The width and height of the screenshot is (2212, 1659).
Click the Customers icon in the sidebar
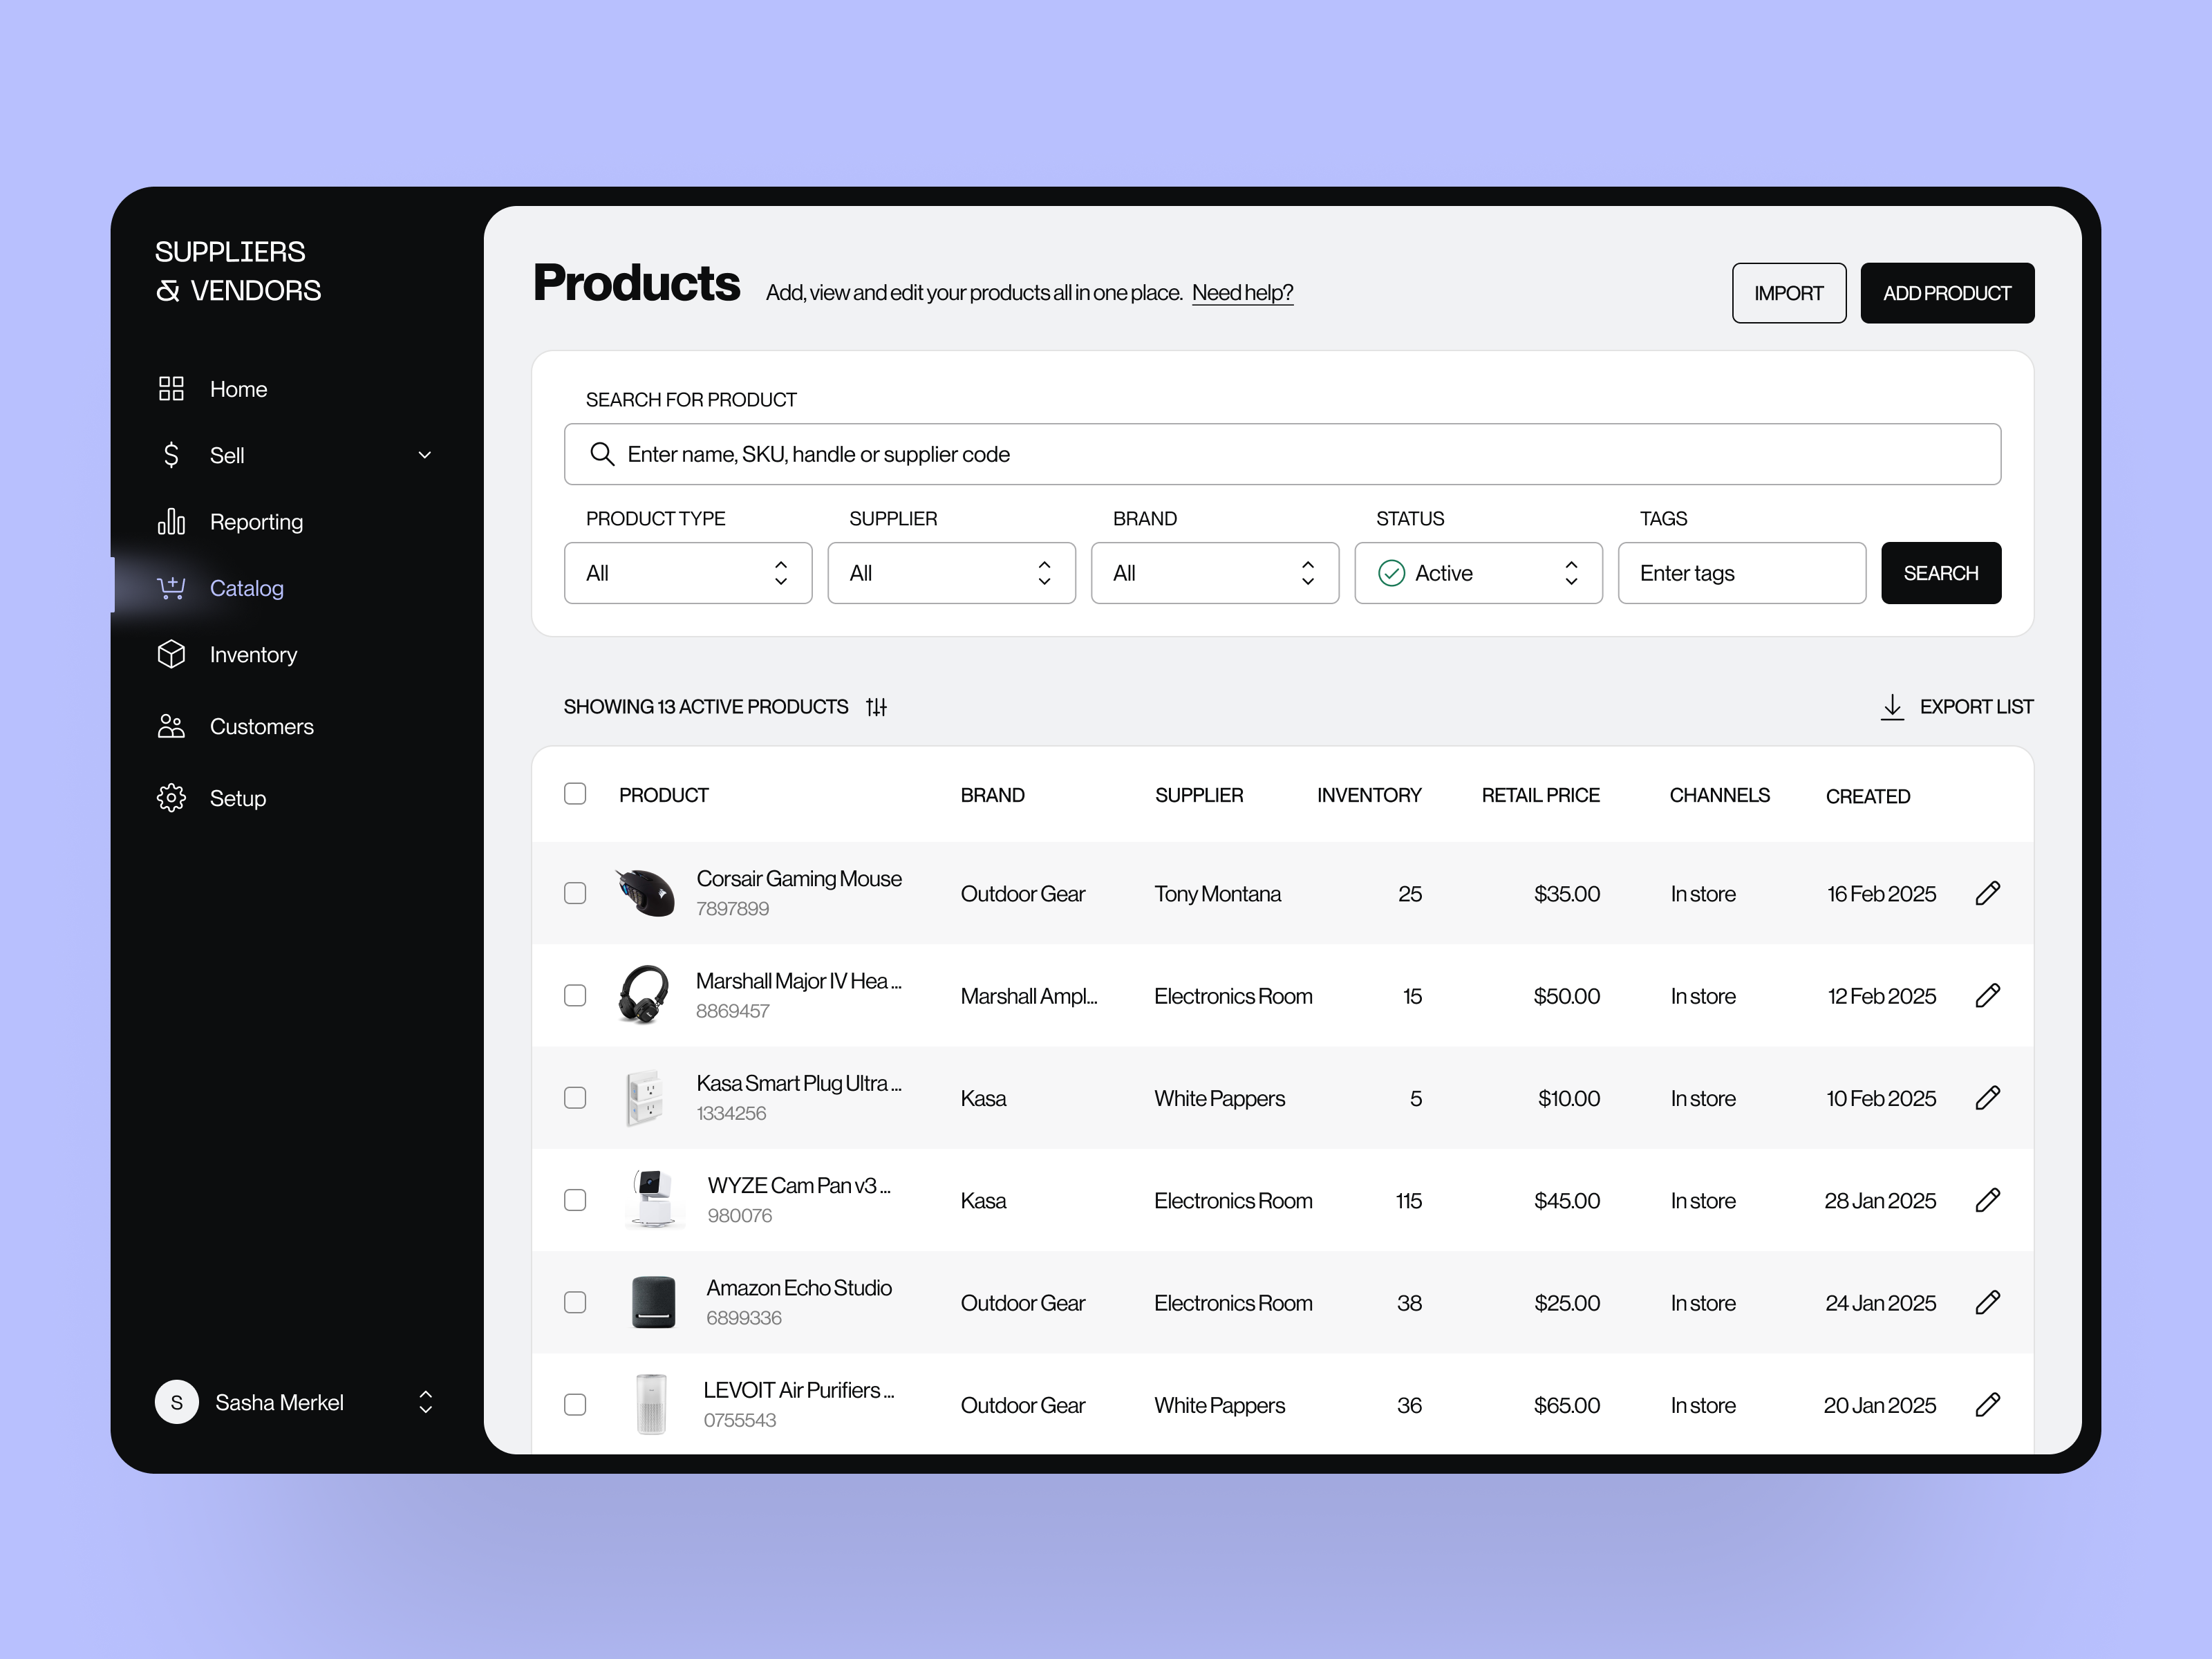coord(171,726)
